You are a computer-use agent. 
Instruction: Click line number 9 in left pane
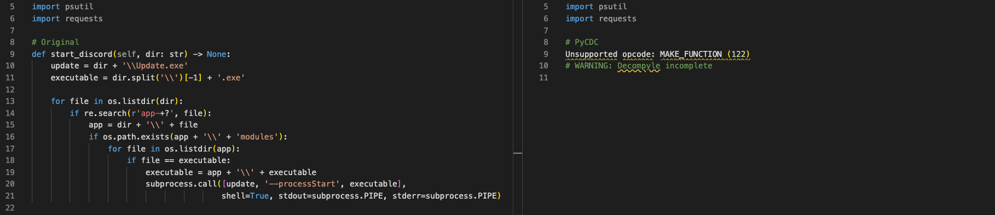pyautogui.click(x=12, y=54)
